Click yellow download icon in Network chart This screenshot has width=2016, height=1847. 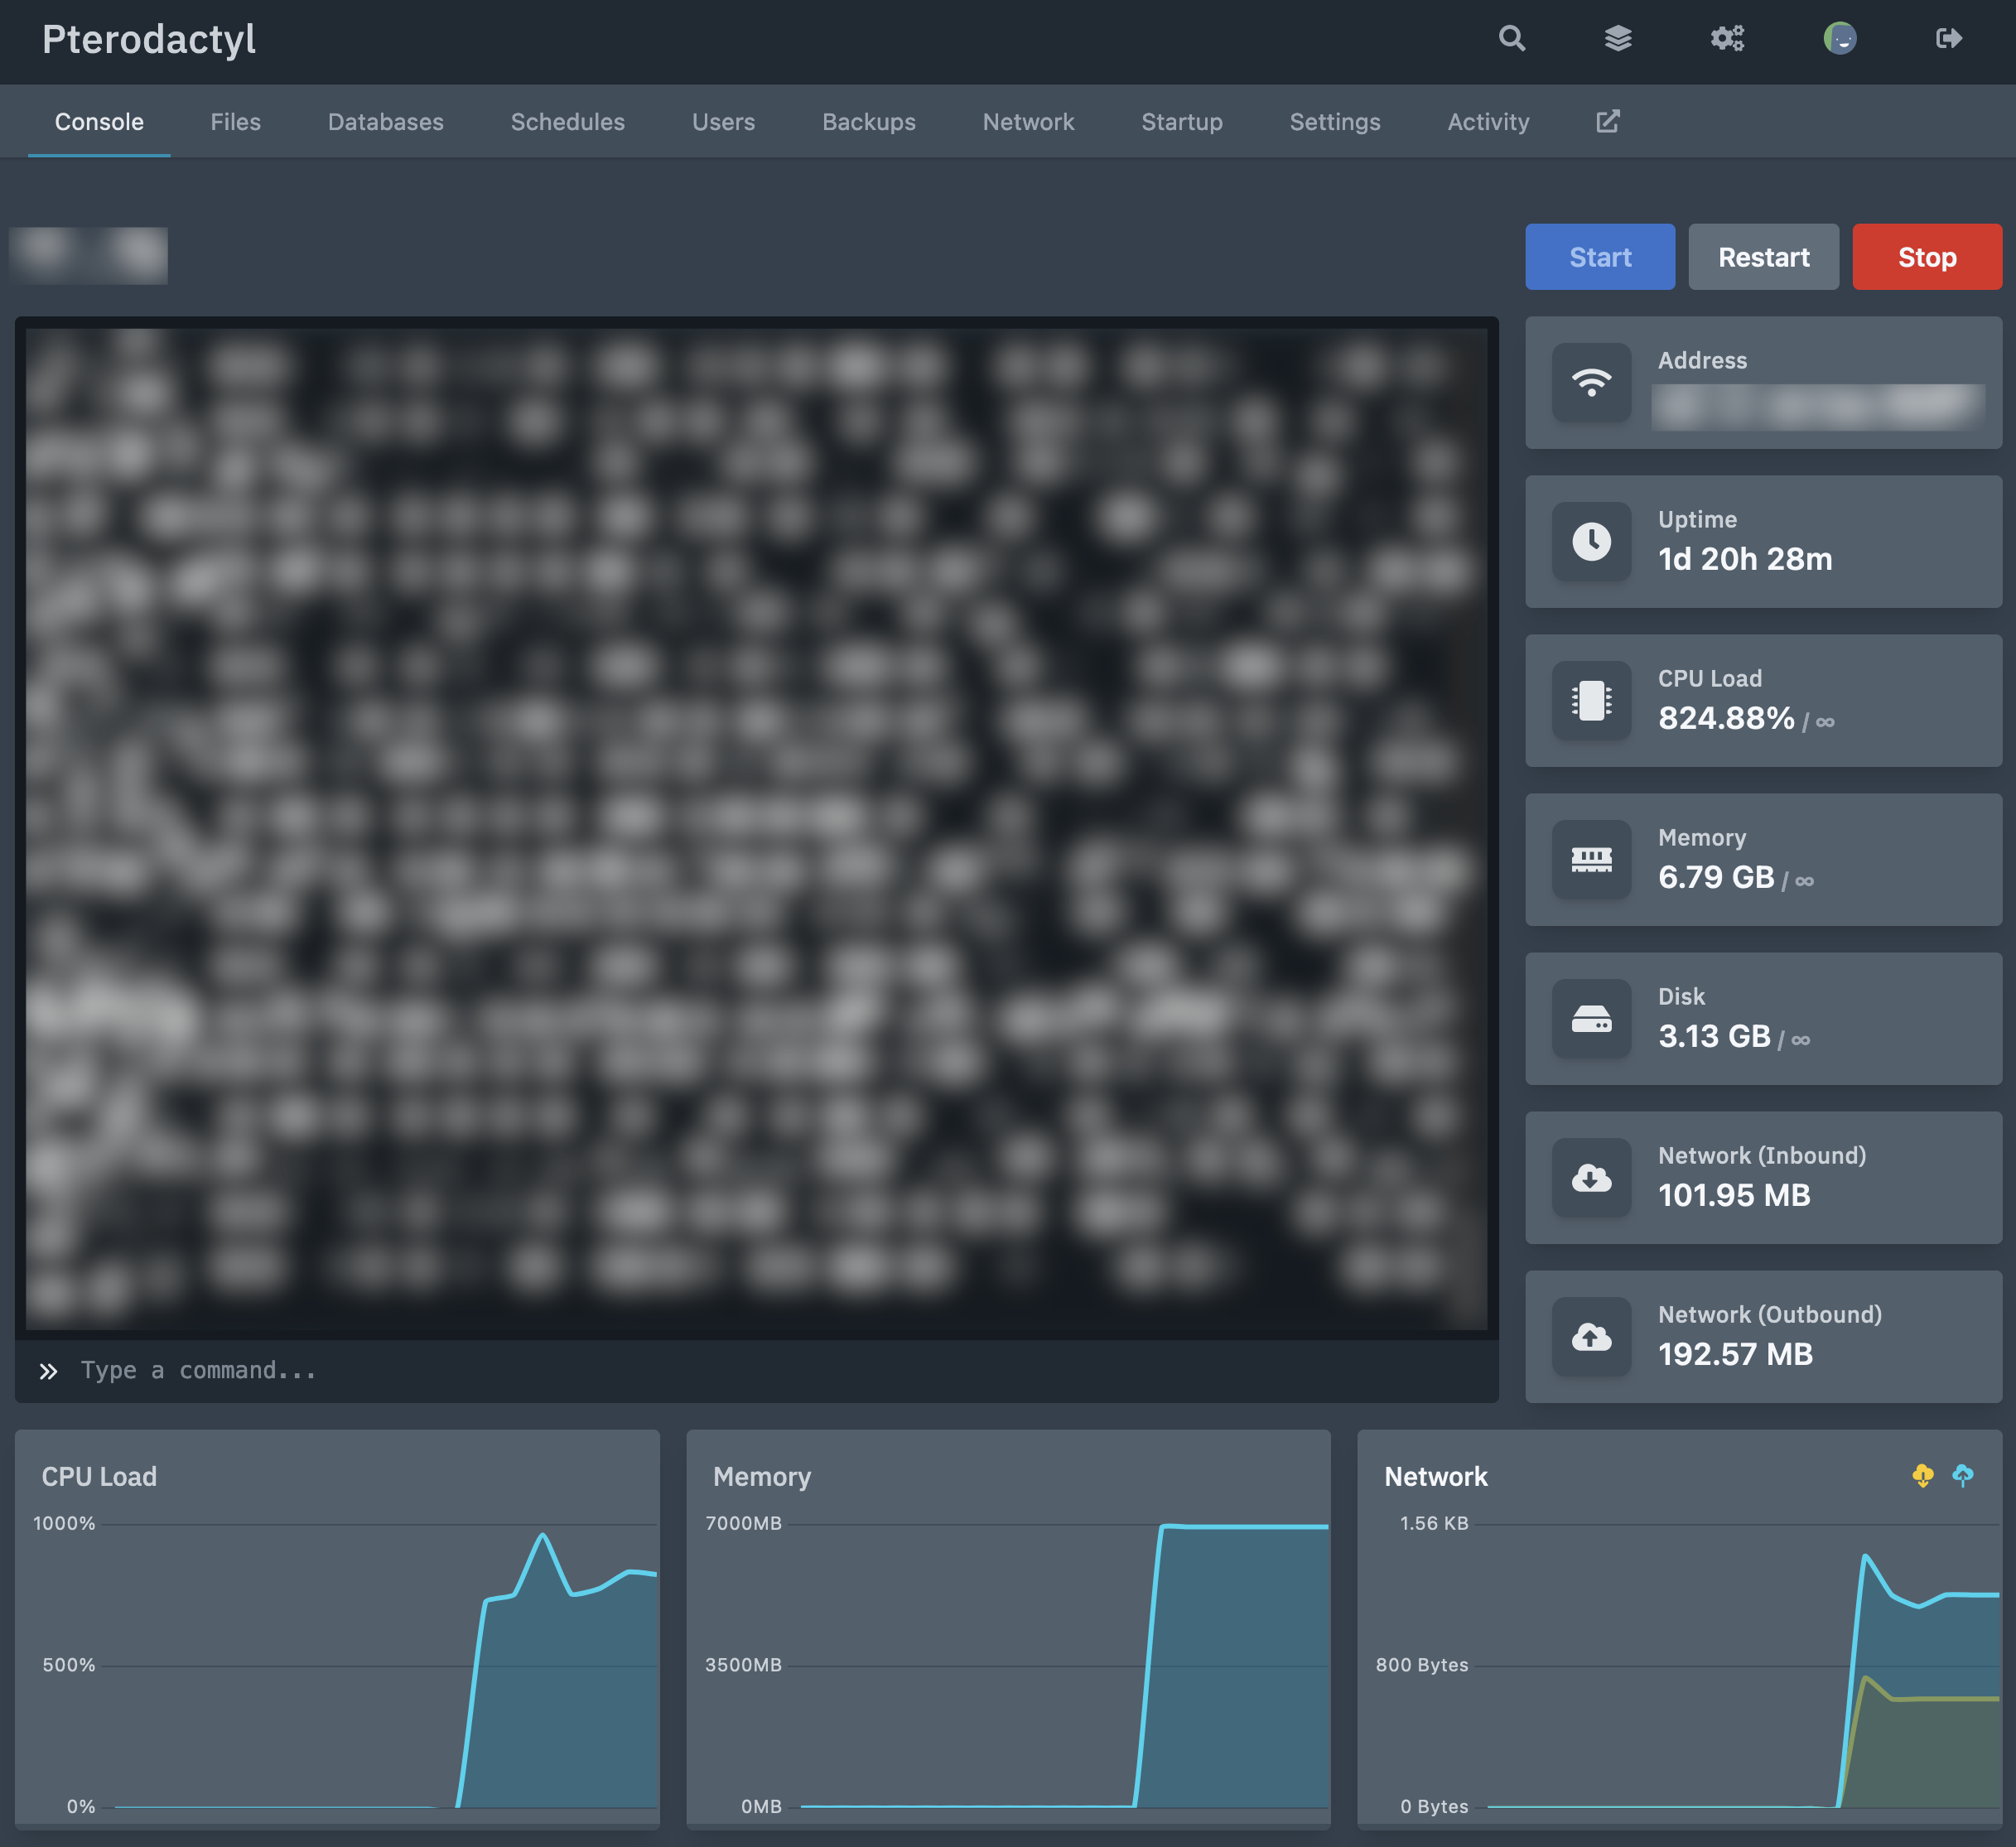point(1922,1476)
